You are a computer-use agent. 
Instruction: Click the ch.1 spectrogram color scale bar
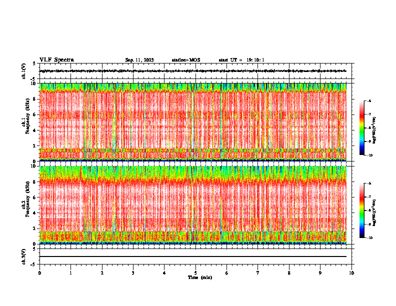click(362, 128)
